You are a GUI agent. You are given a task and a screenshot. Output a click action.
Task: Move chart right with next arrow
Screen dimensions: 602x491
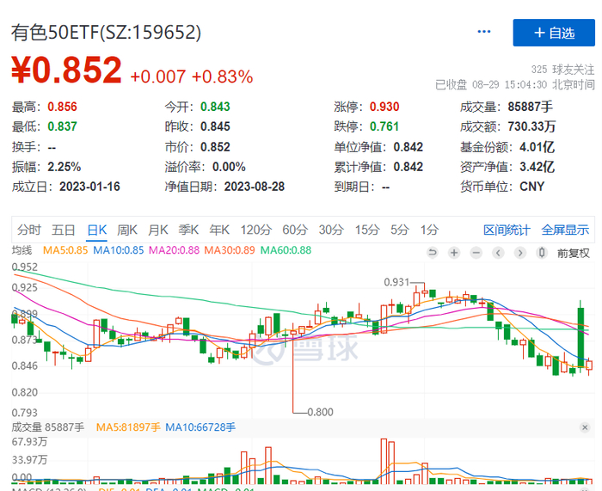(519, 253)
